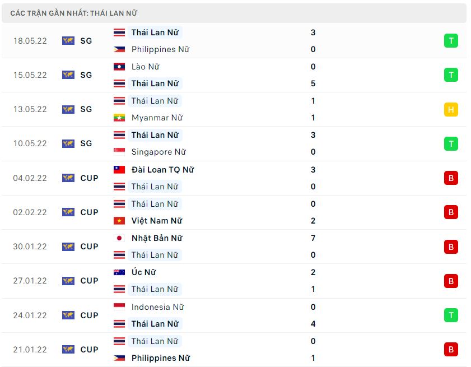
Task: Click the green T badge for 24.01.22 match
Action: (451, 315)
